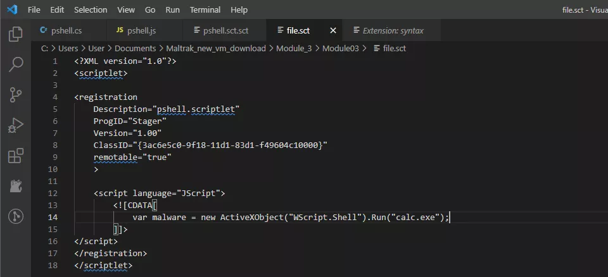Click the ProgID="Stager" line
The width and height of the screenshot is (608, 277).
[x=130, y=121]
